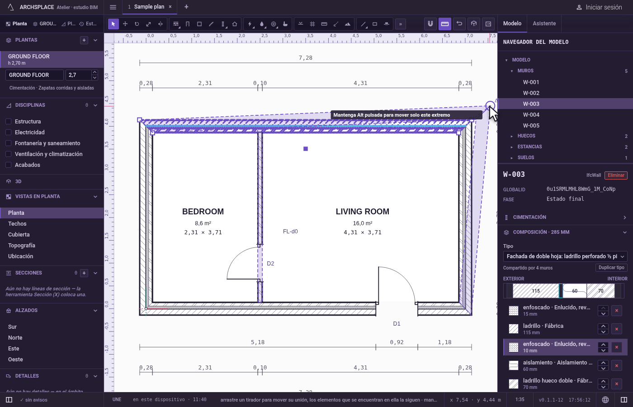Show more tools with overflow chevron
Viewport: 633px width, 407px height.
coord(400,24)
